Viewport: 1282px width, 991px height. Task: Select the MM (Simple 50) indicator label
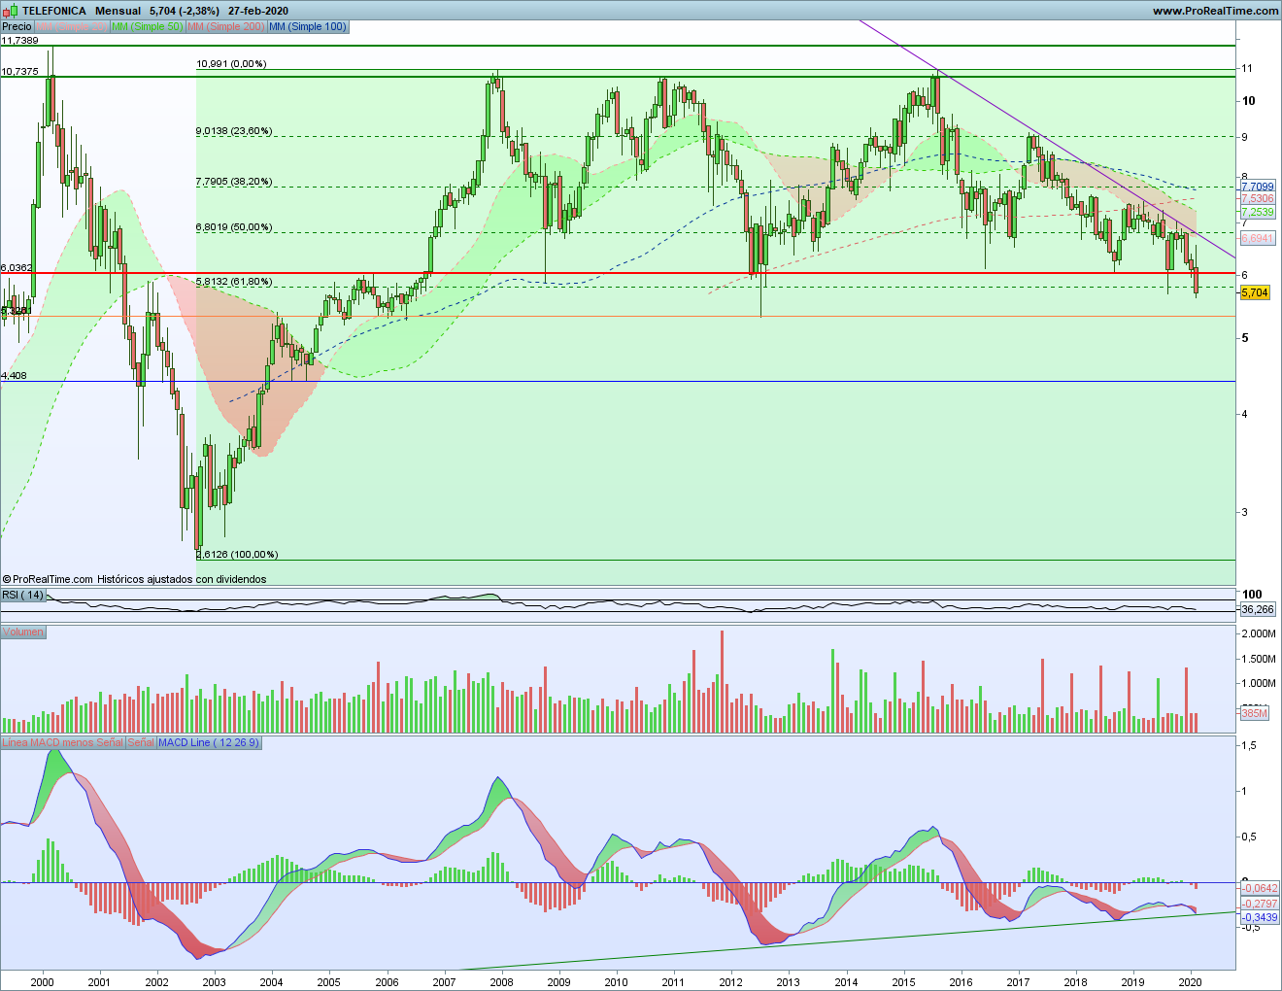pos(147,26)
